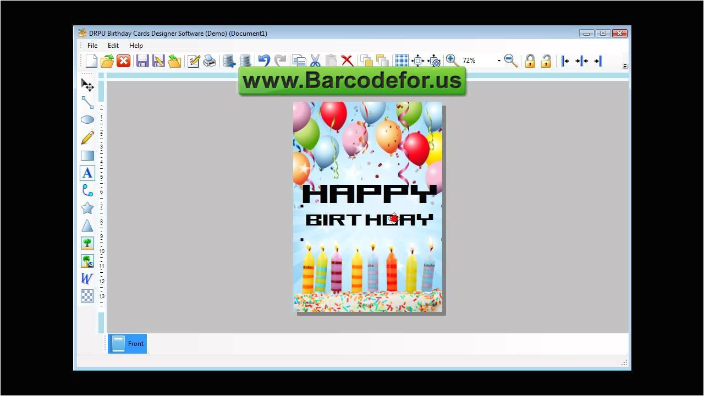The width and height of the screenshot is (704, 396).
Task: Choose the Ellipse shape tool
Action: pos(87,119)
